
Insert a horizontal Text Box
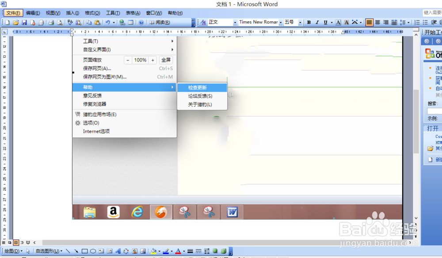pyautogui.click(x=101, y=251)
